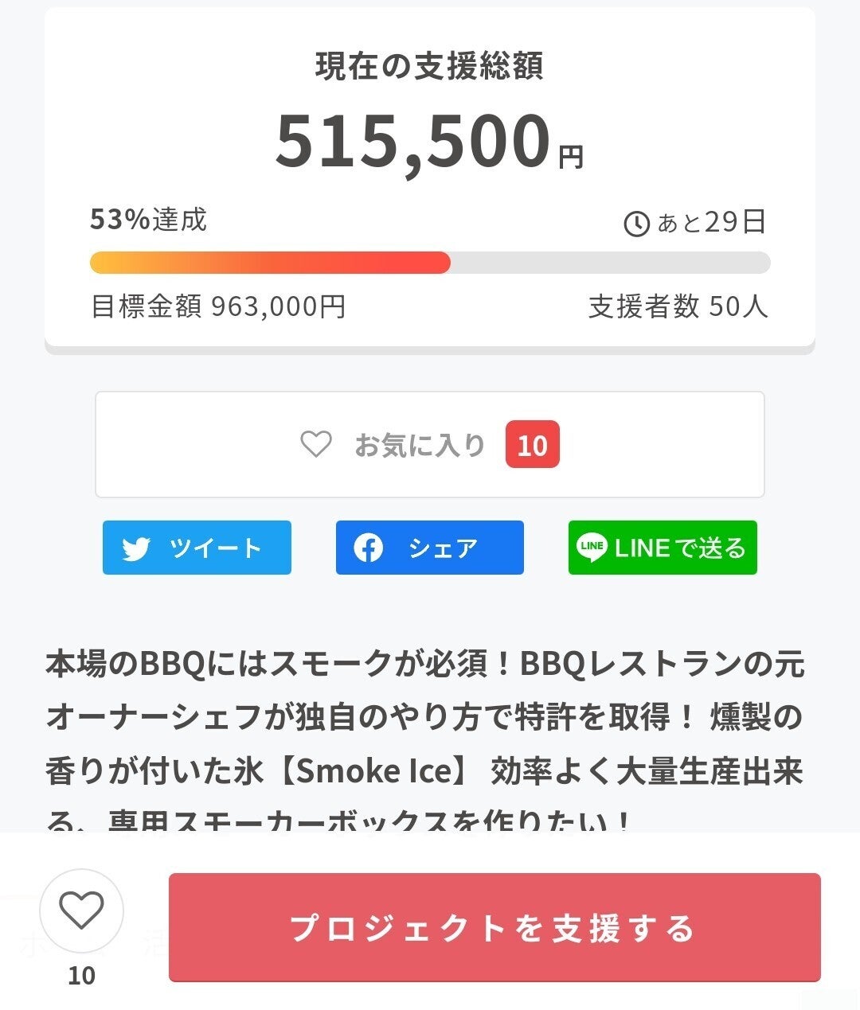The width and height of the screenshot is (860, 1010).
Task: Click the Facebook logo icon
Action: [x=368, y=548]
